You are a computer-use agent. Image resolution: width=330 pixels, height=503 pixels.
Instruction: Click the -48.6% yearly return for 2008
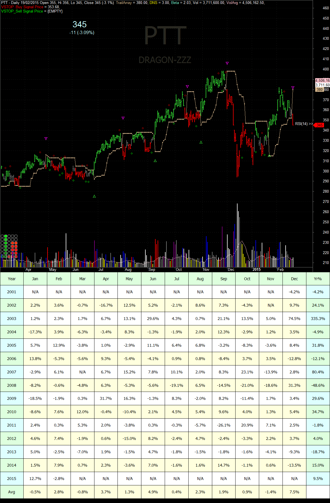tap(318, 385)
